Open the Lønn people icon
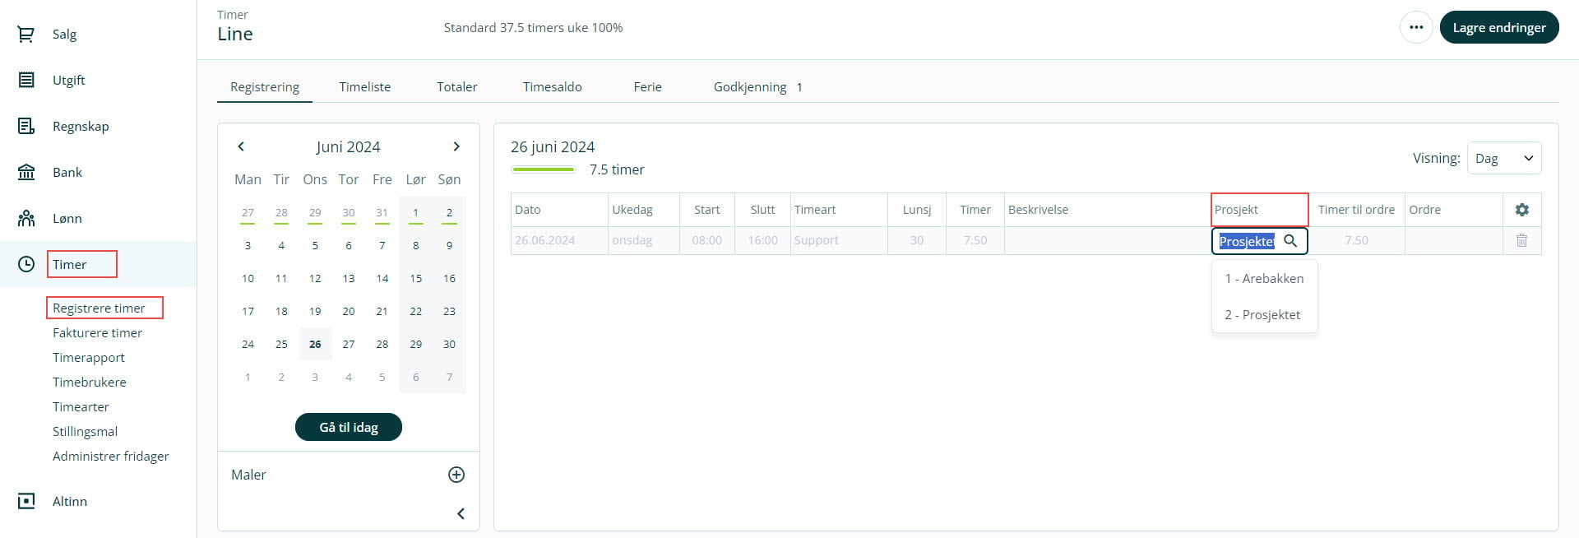 click(x=26, y=219)
